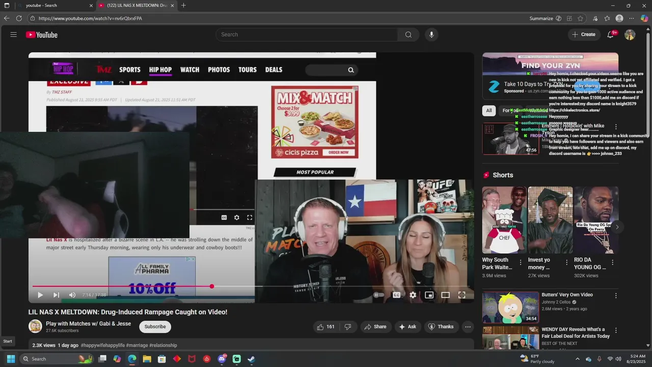Refresh the page
This screenshot has width=652, height=367.
pyautogui.click(x=19, y=18)
